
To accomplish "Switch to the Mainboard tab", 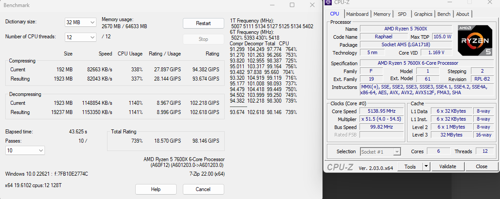I will coord(357,14).
